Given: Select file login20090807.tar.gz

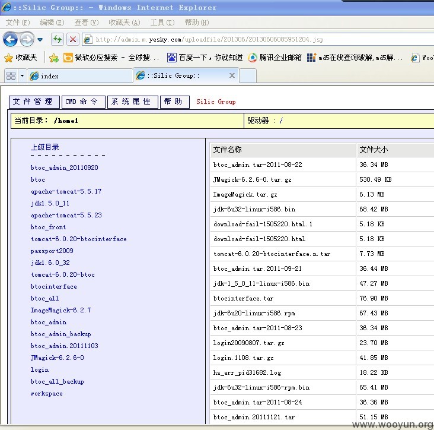Looking at the screenshot, I should click(x=248, y=343).
